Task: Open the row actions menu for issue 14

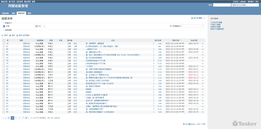Action: (x=203, y=43)
